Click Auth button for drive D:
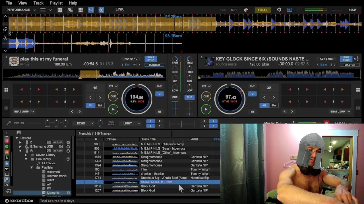The height and width of the screenshot is (204, 364). pos(58,142)
